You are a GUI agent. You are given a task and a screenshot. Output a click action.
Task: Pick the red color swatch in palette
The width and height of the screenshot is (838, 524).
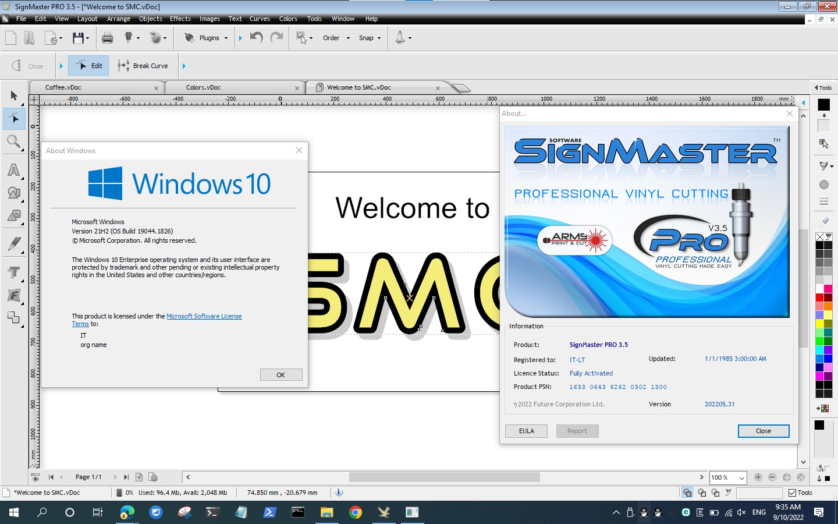(x=819, y=298)
